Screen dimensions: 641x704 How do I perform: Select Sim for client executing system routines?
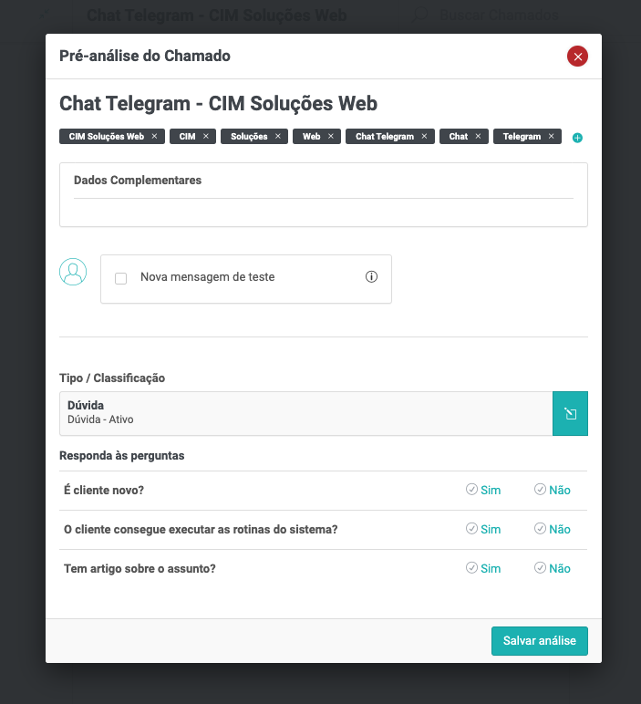[483, 529]
